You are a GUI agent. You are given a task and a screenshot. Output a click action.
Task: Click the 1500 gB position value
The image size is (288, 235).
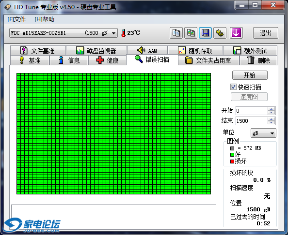click(258, 209)
